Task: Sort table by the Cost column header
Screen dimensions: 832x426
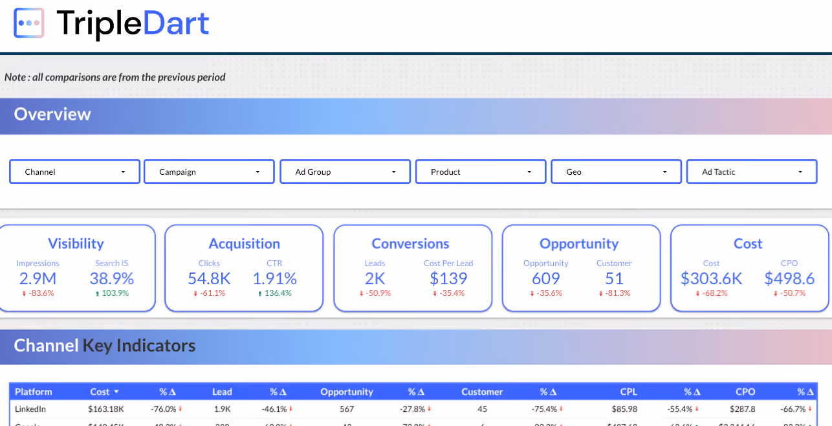Action: pos(104,392)
